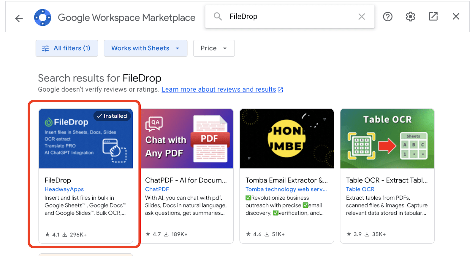Click ChatPDF 4.7 star rating
The height and width of the screenshot is (256, 475).
pos(153,234)
